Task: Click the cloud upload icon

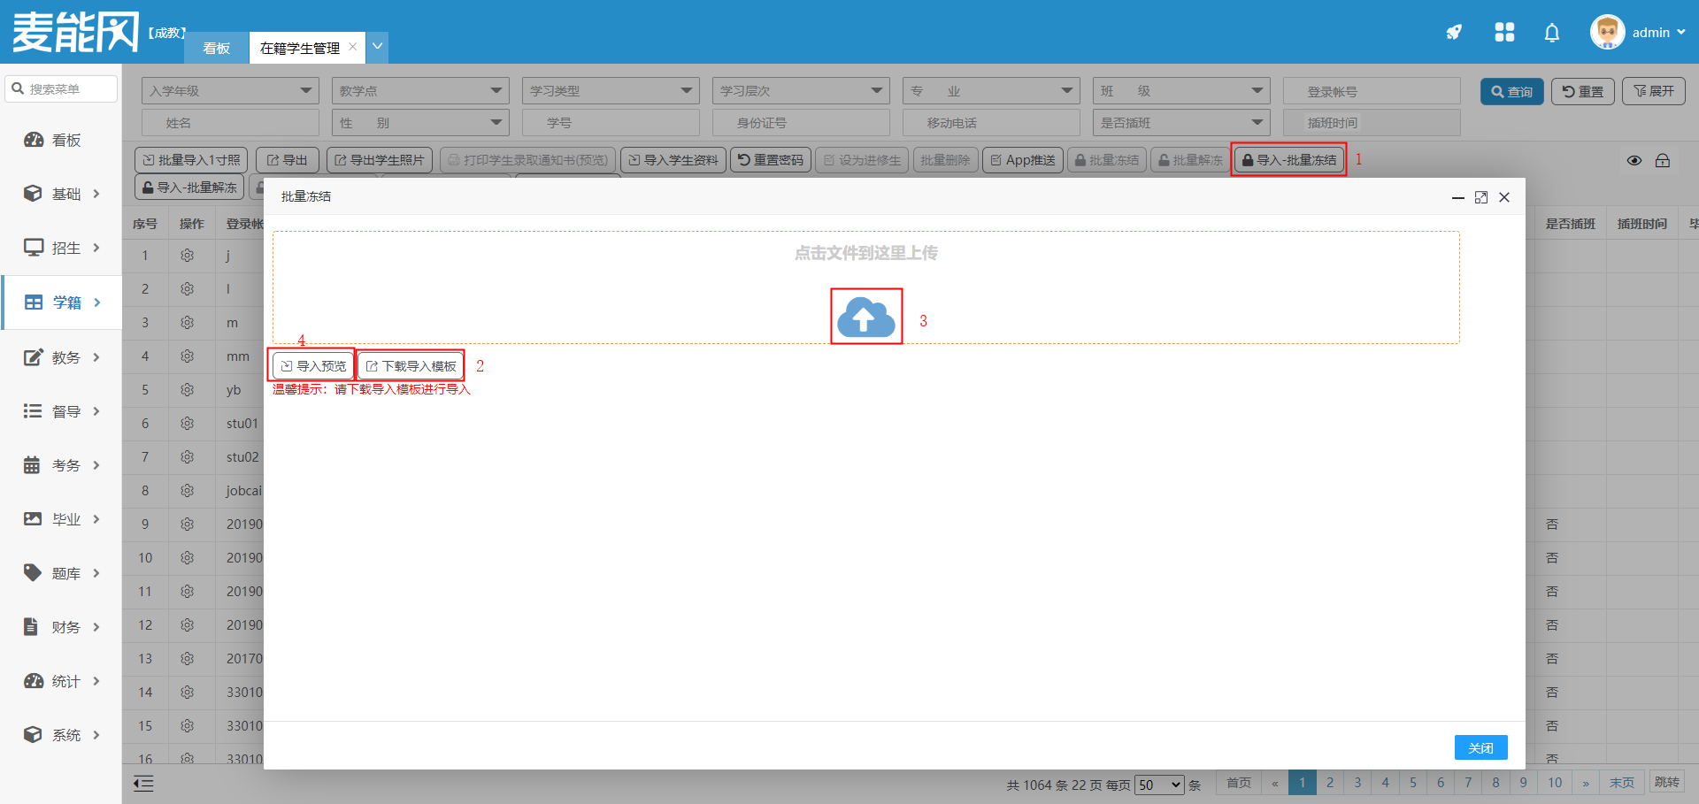Action: pos(865,318)
